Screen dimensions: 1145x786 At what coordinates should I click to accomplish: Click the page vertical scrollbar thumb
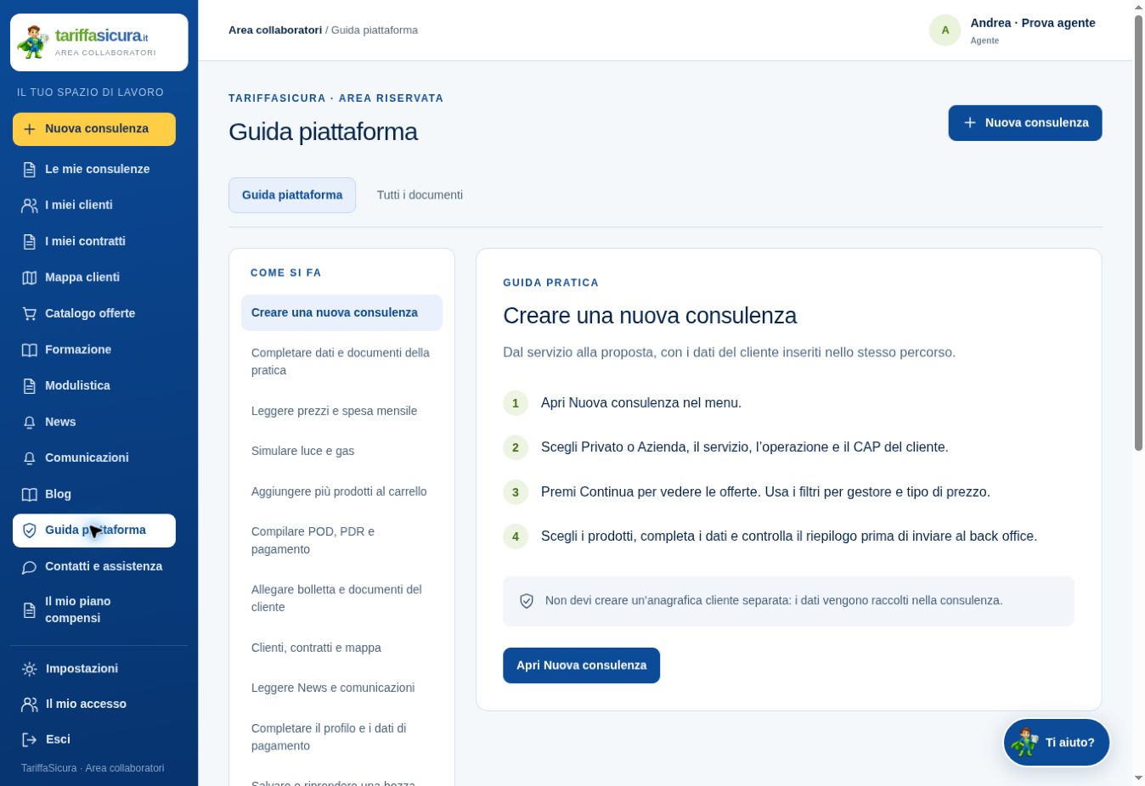point(1139,232)
